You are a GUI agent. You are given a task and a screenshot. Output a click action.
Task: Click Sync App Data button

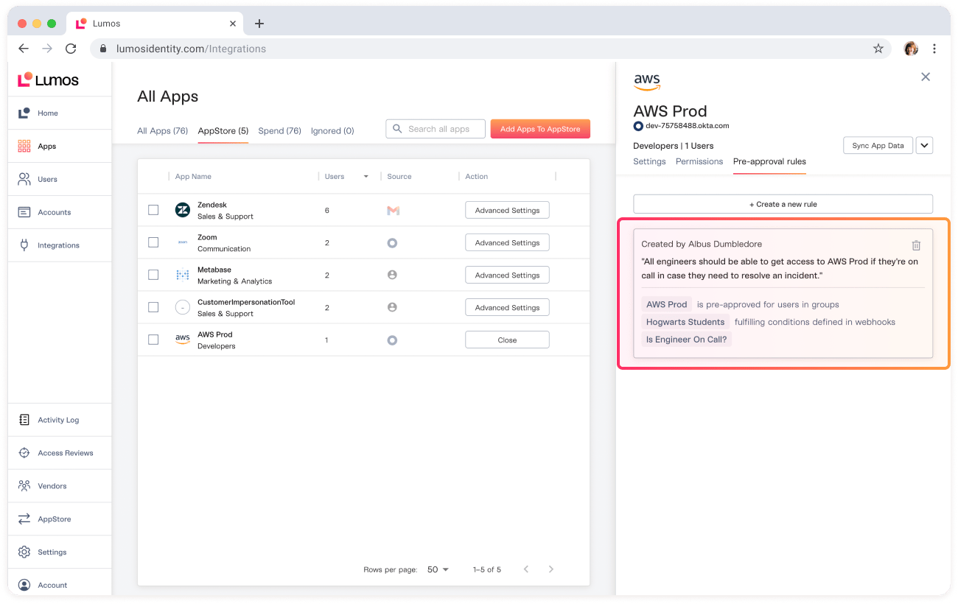(878, 145)
